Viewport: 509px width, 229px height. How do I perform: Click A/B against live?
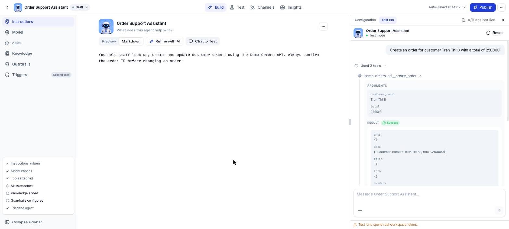coord(478,20)
